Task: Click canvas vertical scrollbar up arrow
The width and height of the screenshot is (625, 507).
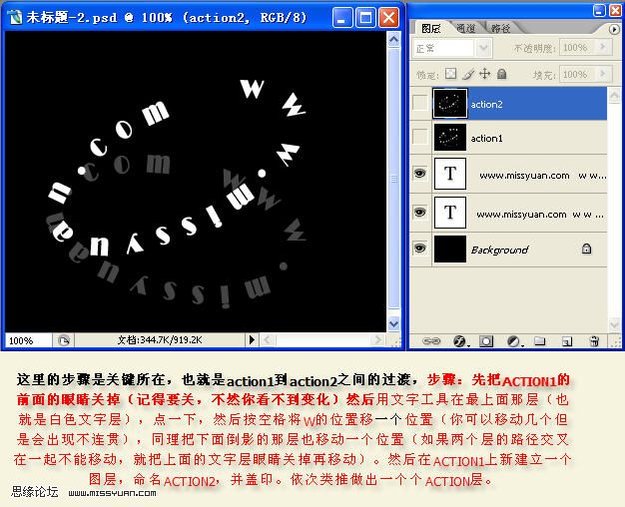Action: click(x=393, y=39)
